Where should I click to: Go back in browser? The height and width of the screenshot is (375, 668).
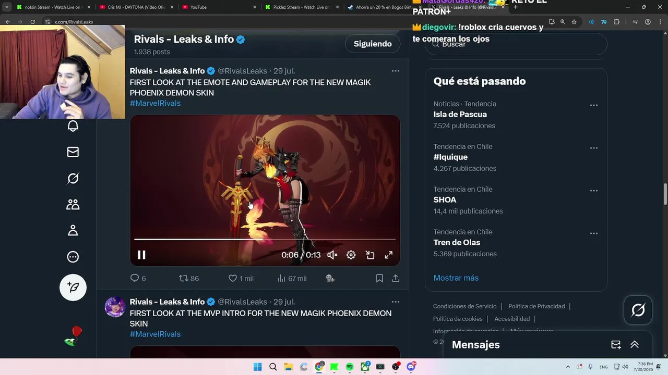click(x=7, y=22)
